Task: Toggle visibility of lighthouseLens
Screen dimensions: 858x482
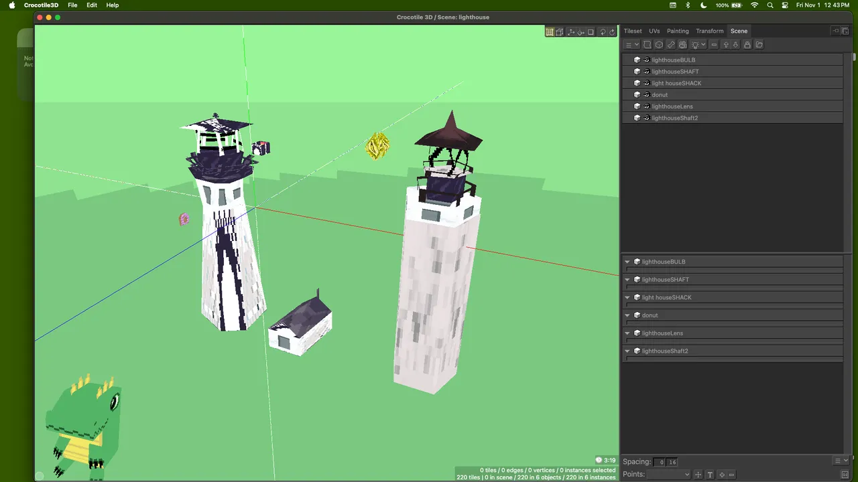Action: [x=647, y=106]
